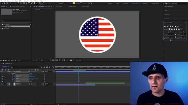The width and height of the screenshot is (188, 105).
Task: Open the Window menu
Action: [36, 1]
